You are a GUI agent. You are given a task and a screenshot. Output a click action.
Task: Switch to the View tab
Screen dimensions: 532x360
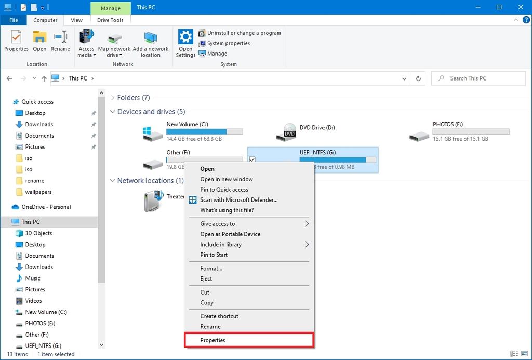tap(76, 20)
